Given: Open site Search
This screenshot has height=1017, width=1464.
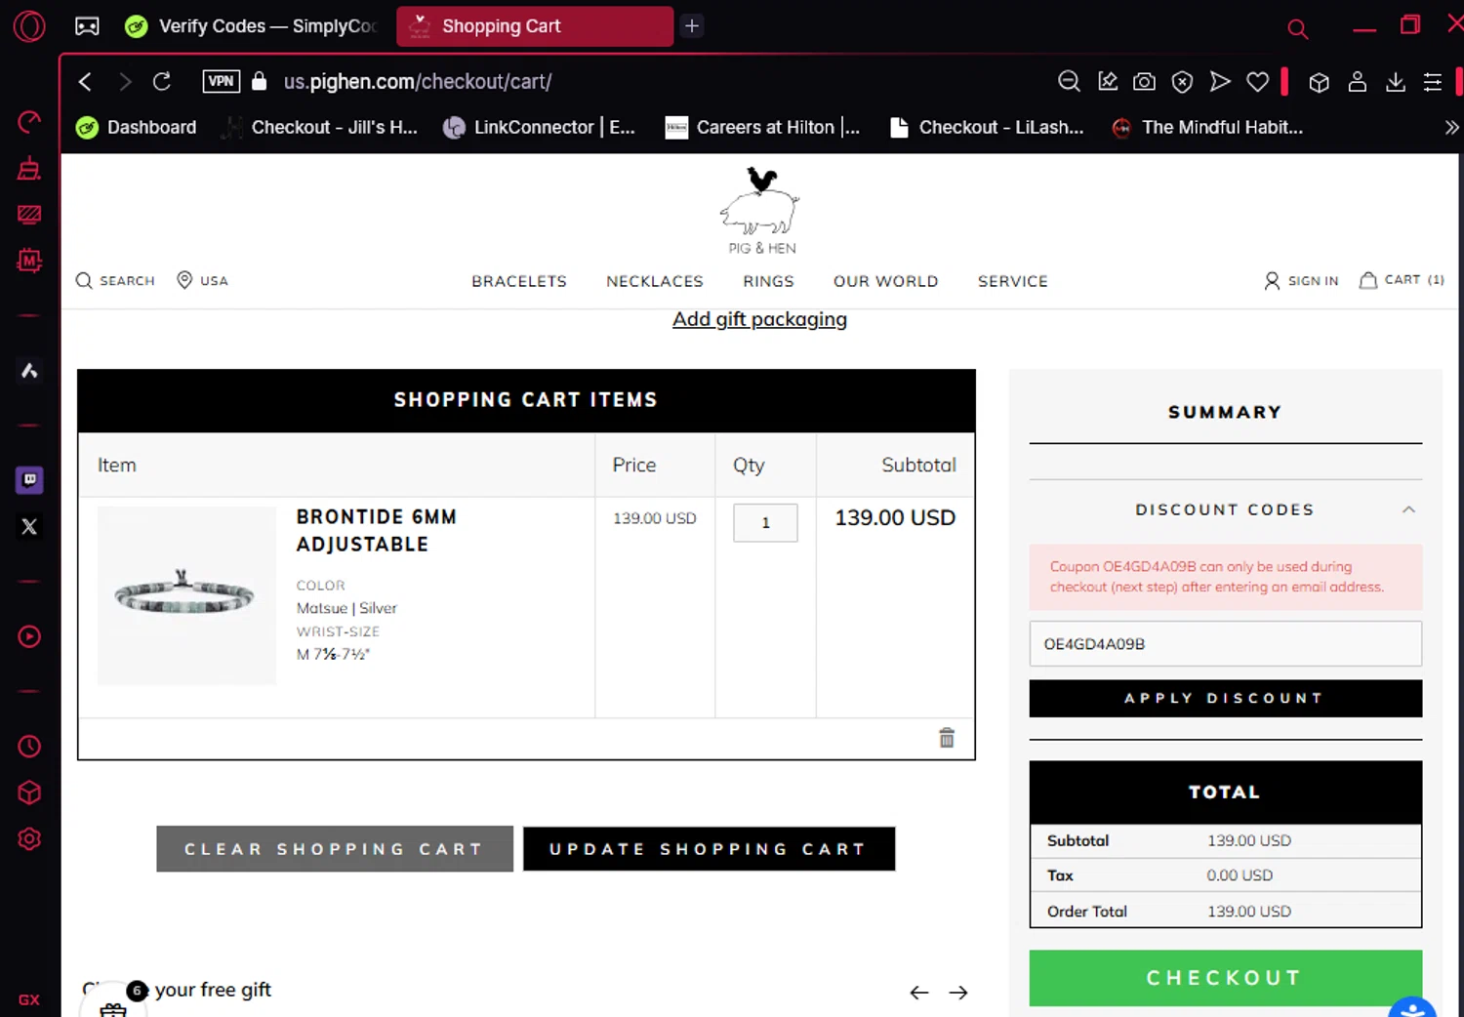Looking at the screenshot, I should coord(115,281).
